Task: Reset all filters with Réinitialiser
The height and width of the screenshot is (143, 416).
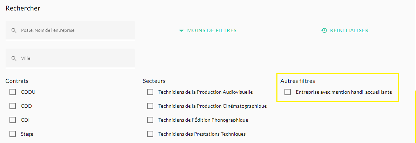Action: click(x=345, y=30)
